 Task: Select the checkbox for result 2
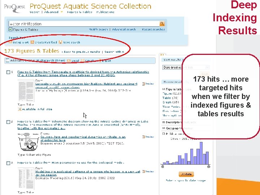[x=8, y=122]
